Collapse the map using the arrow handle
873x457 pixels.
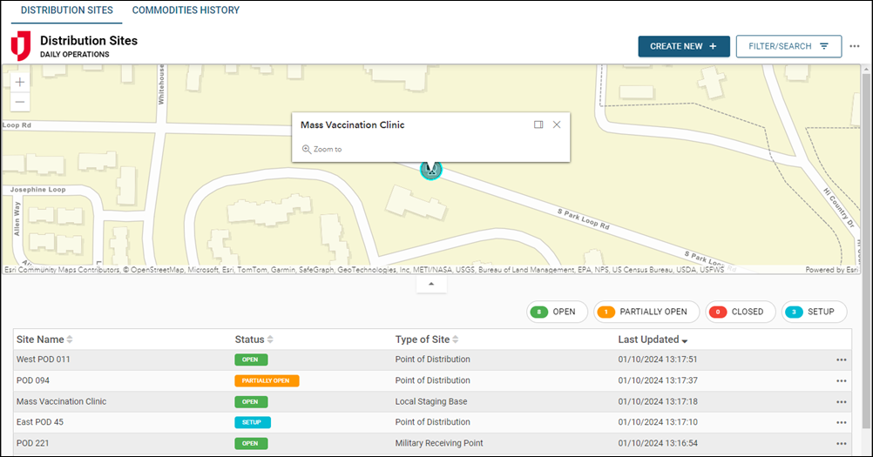click(430, 285)
